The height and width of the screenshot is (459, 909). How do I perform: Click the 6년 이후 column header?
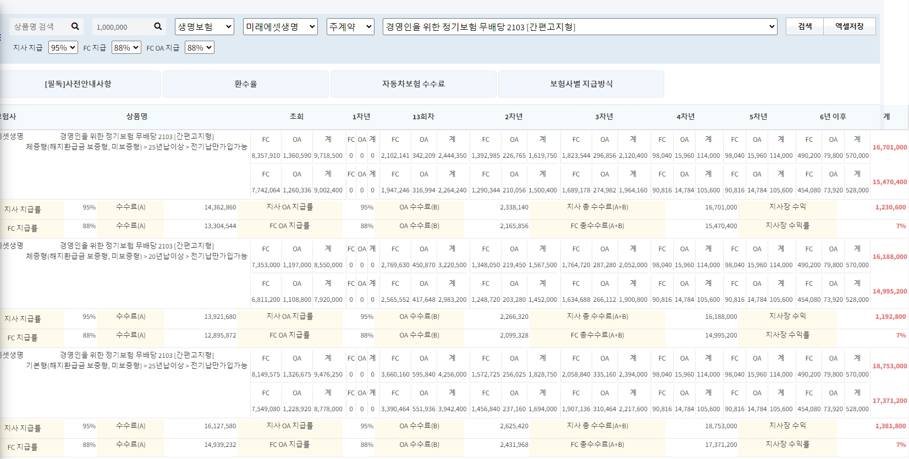click(x=833, y=117)
